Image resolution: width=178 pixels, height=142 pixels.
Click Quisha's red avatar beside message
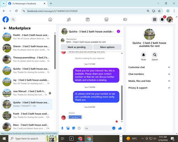(63, 118)
